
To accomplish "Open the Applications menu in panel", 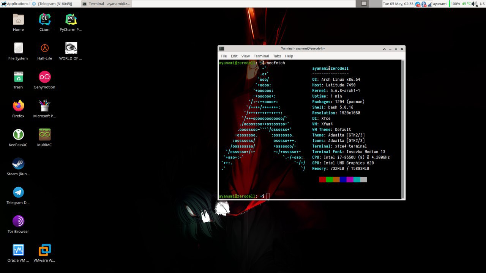I will pyautogui.click(x=15, y=4).
